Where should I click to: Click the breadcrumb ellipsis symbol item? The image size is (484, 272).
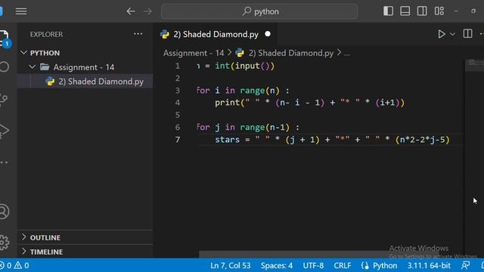point(347,54)
